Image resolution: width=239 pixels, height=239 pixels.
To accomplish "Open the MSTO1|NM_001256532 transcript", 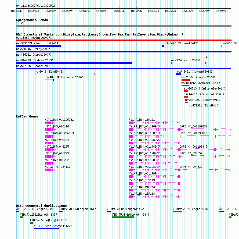I will click(59, 120).
